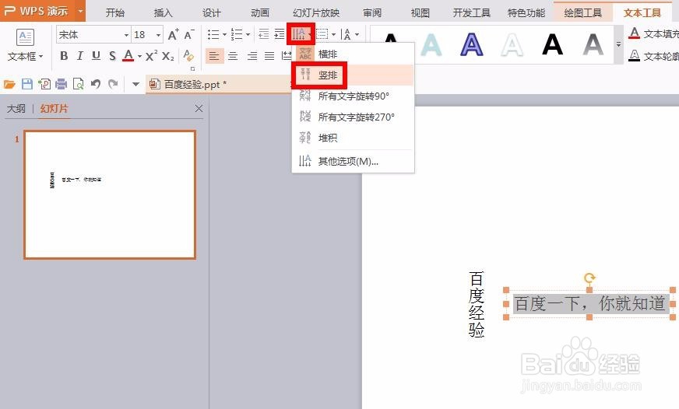Apply subscript X₂ formatting

pos(168,56)
